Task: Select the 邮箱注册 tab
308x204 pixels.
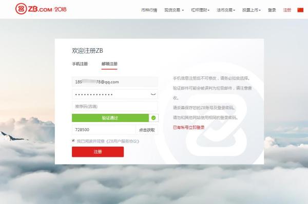Action: pos(109,64)
